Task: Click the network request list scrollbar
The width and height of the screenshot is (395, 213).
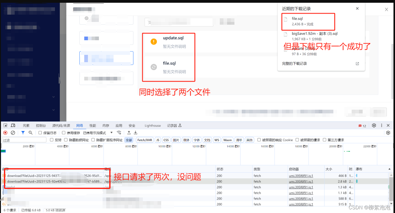Action: (391, 189)
